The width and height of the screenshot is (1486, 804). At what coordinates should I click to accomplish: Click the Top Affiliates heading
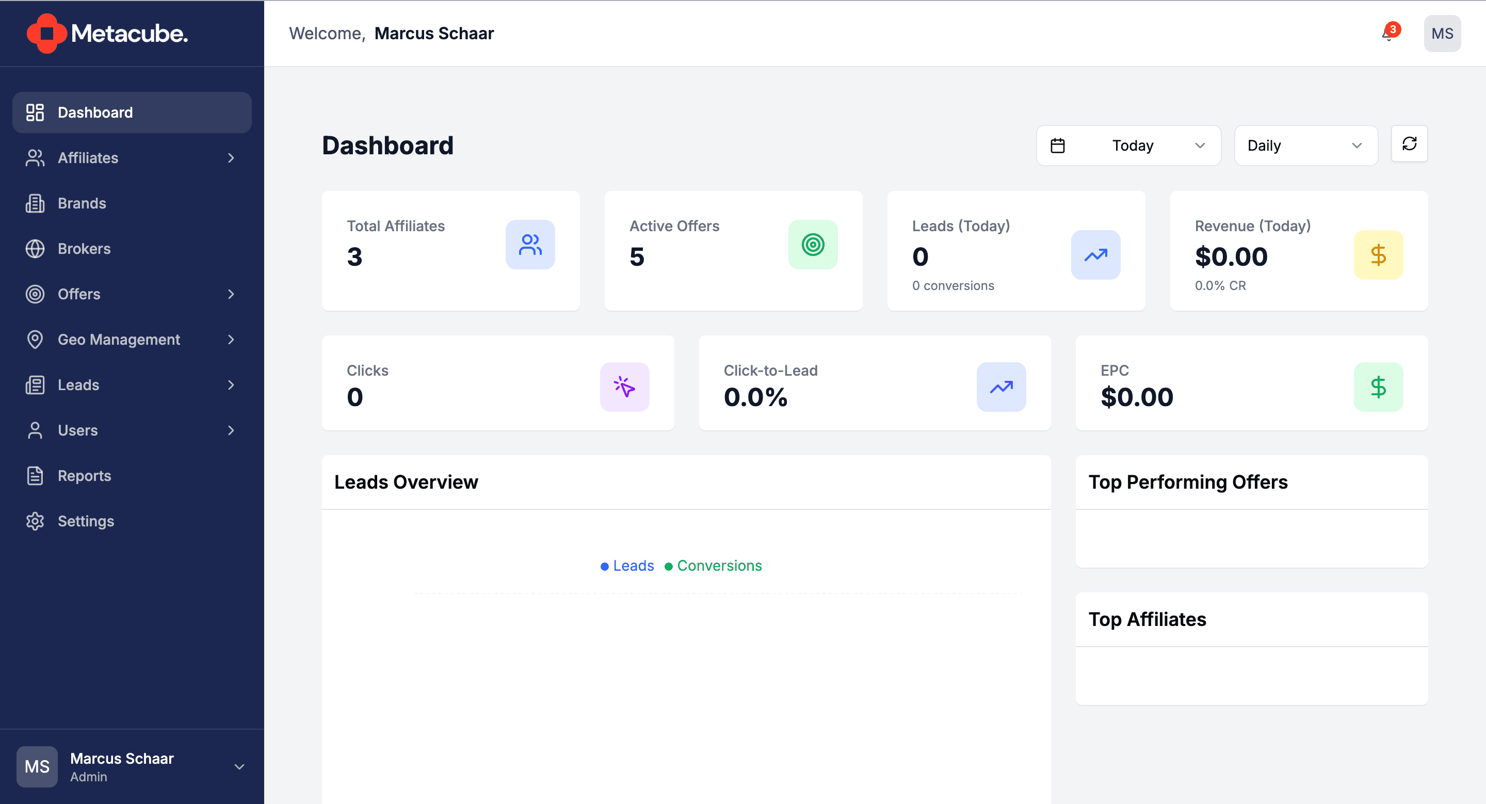click(1147, 619)
